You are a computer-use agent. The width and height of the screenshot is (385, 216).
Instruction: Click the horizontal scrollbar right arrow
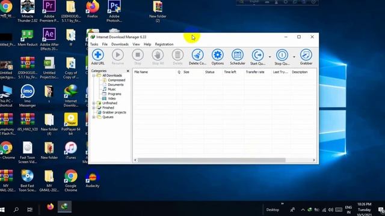pos(314,160)
